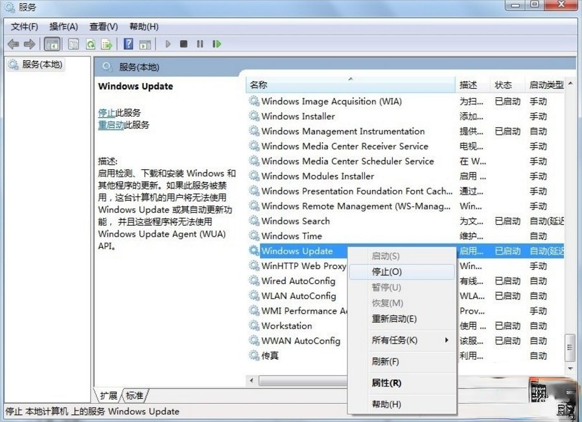Click vertical scrollbar down arrow
This screenshot has width=582, height=422.
coord(570,369)
